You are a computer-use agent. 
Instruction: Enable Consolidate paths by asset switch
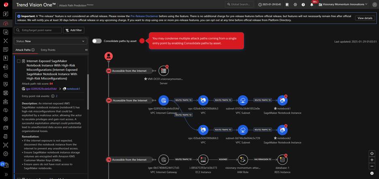click(x=97, y=41)
